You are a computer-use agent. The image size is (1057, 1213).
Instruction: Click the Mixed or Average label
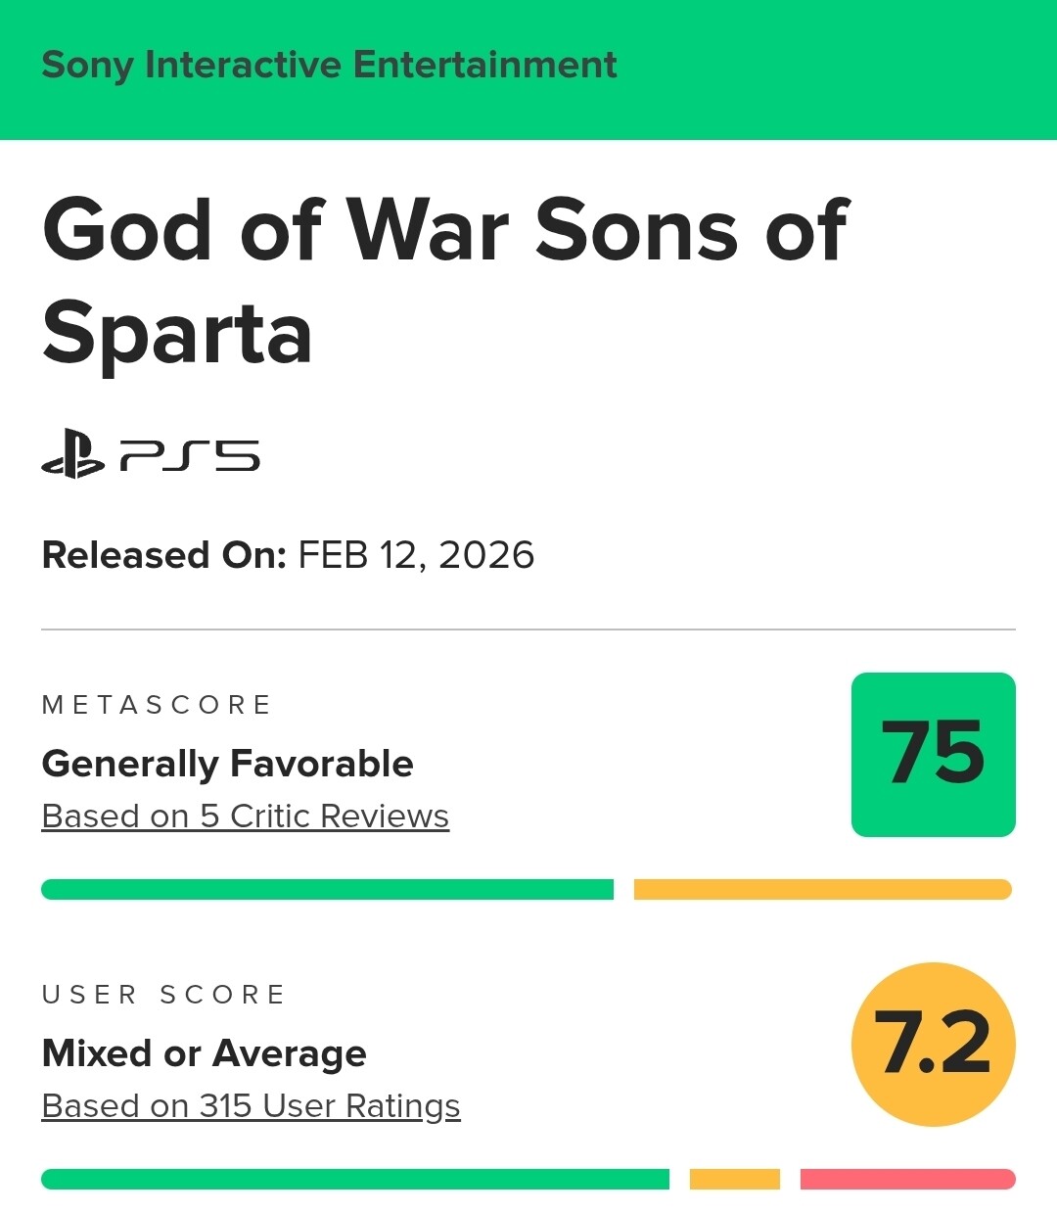point(205,1053)
